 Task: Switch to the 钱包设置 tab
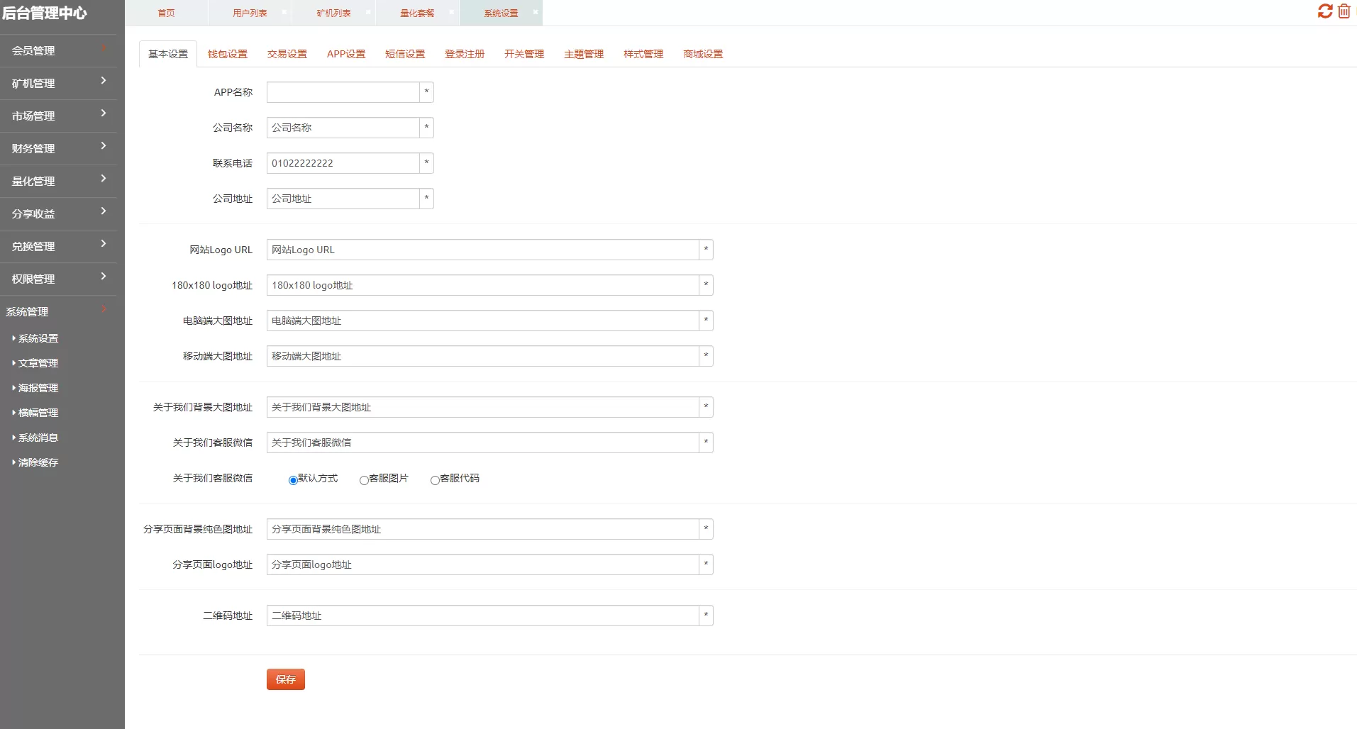tap(227, 53)
